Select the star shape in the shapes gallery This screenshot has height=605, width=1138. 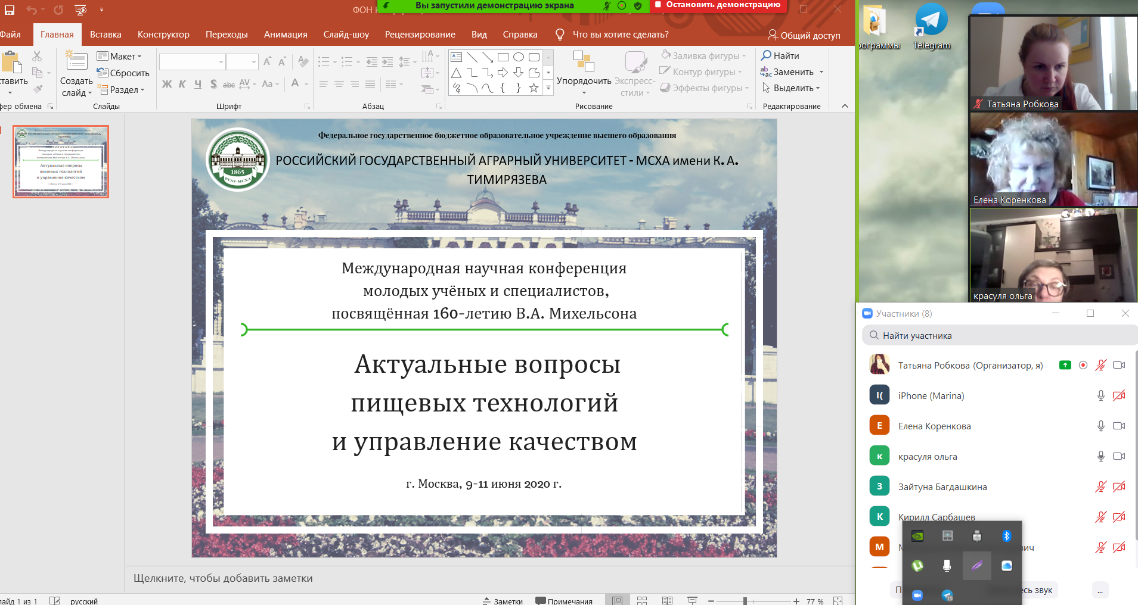[x=534, y=88]
